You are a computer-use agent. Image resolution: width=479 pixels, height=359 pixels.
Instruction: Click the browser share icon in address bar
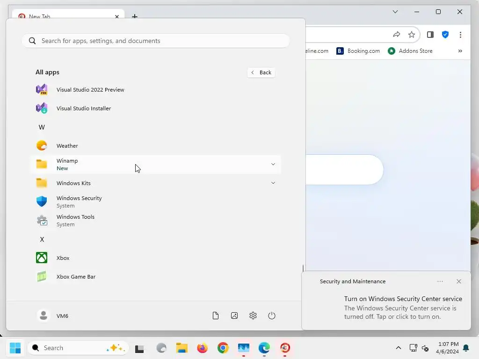tap(396, 35)
